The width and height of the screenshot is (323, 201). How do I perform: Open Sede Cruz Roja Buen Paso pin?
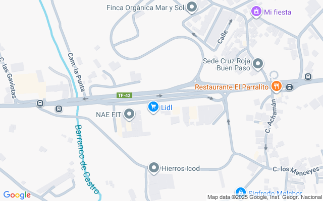[258, 64]
